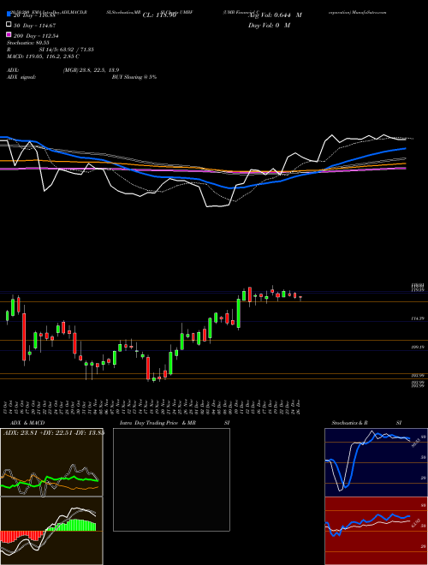The width and height of the screenshot is (428, 565).
Task: Click the 'MACD: 119.05, 116.2, 2.85 C' line
Action: pos(44,56)
